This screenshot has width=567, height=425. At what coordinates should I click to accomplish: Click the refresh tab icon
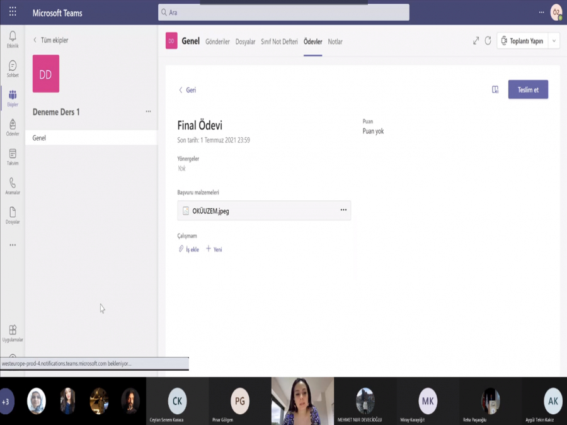tap(488, 41)
